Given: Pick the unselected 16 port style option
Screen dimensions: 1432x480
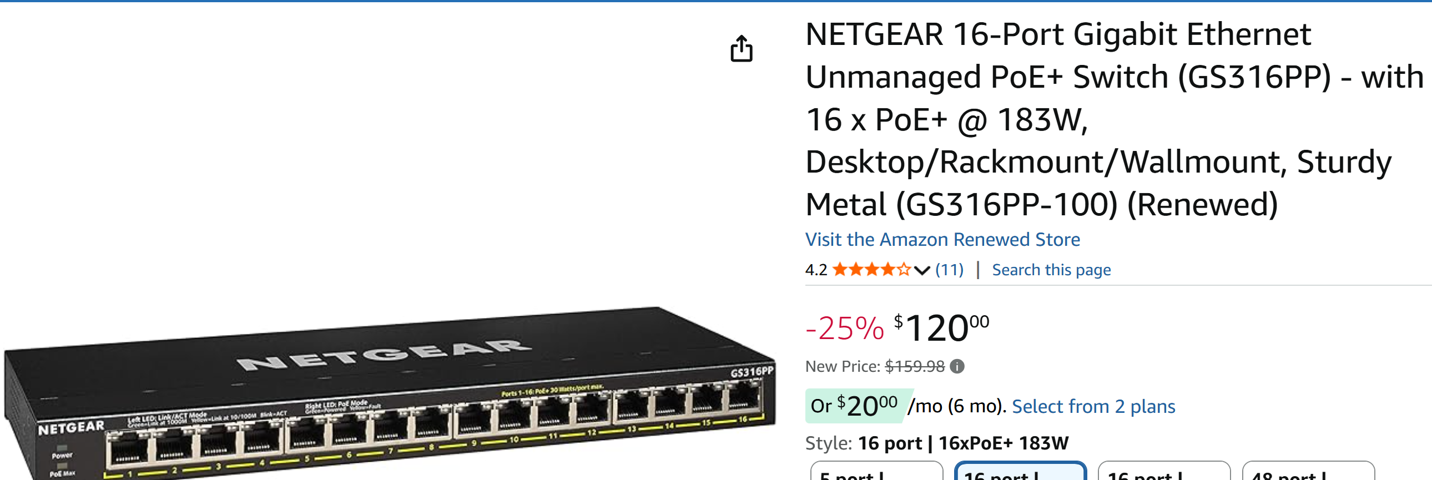Looking at the screenshot, I should coord(1164,472).
